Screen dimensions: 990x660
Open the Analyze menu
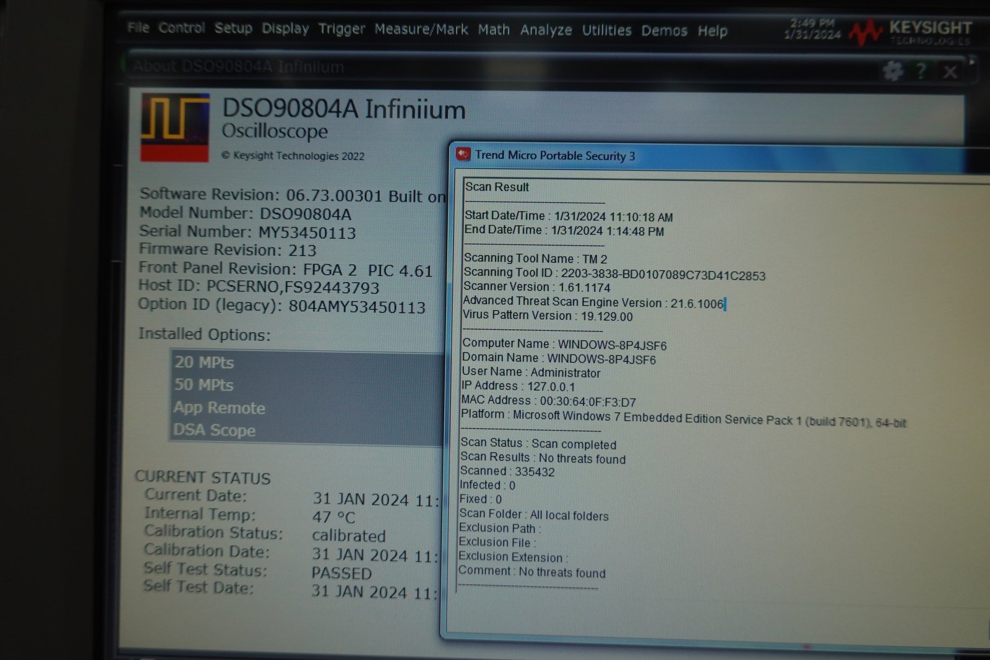pos(546,30)
